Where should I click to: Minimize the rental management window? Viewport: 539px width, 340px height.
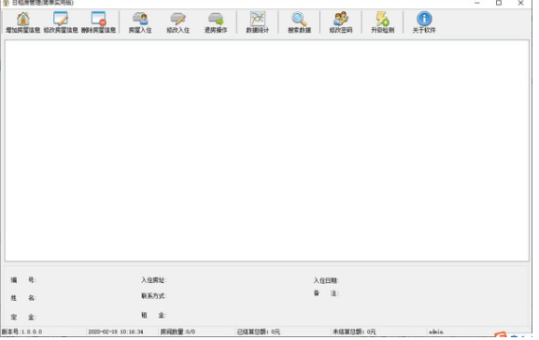coord(477,3)
